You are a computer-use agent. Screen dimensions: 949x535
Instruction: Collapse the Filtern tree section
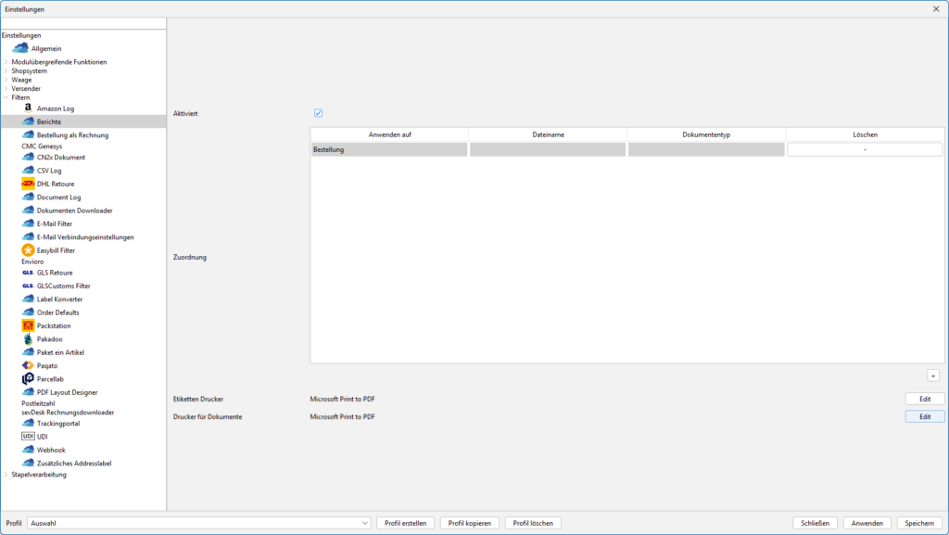click(x=6, y=97)
